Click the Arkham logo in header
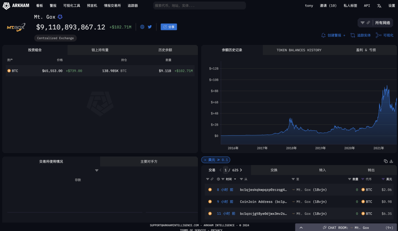The height and width of the screenshot is (231, 398). pos(15,5)
